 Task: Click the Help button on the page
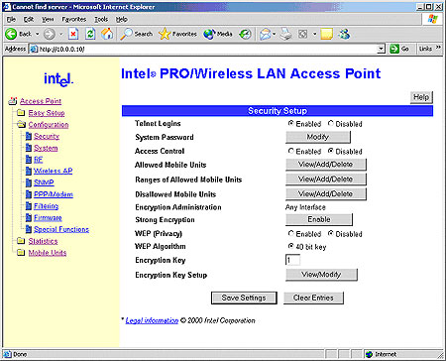click(421, 97)
